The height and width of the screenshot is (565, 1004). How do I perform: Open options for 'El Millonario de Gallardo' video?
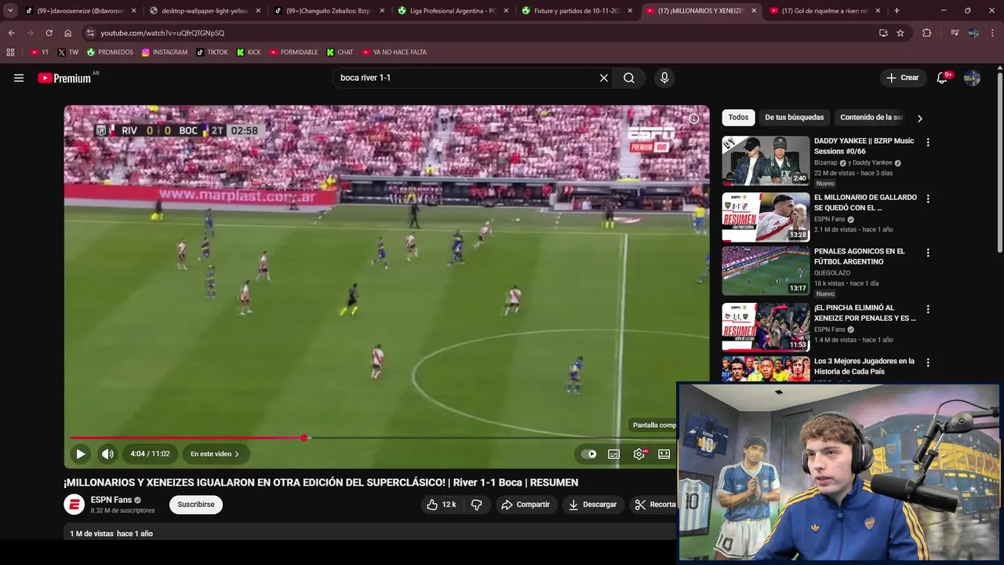pyautogui.click(x=928, y=199)
